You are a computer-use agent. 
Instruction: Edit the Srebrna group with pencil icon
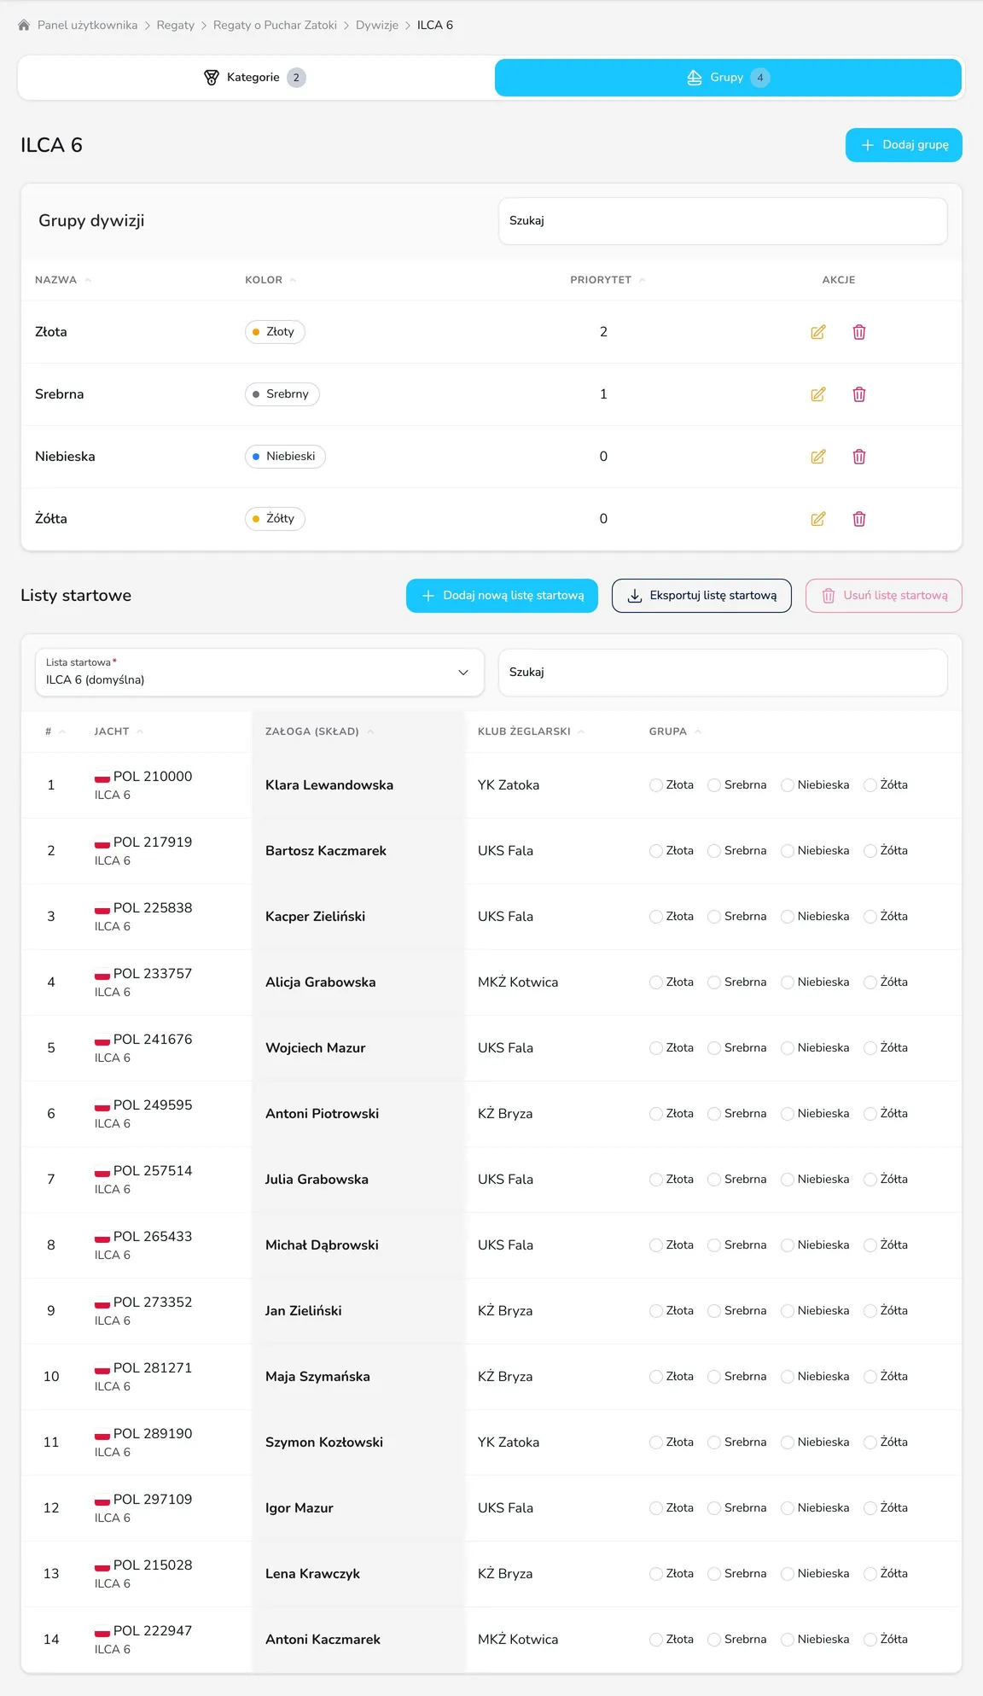click(x=817, y=394)
